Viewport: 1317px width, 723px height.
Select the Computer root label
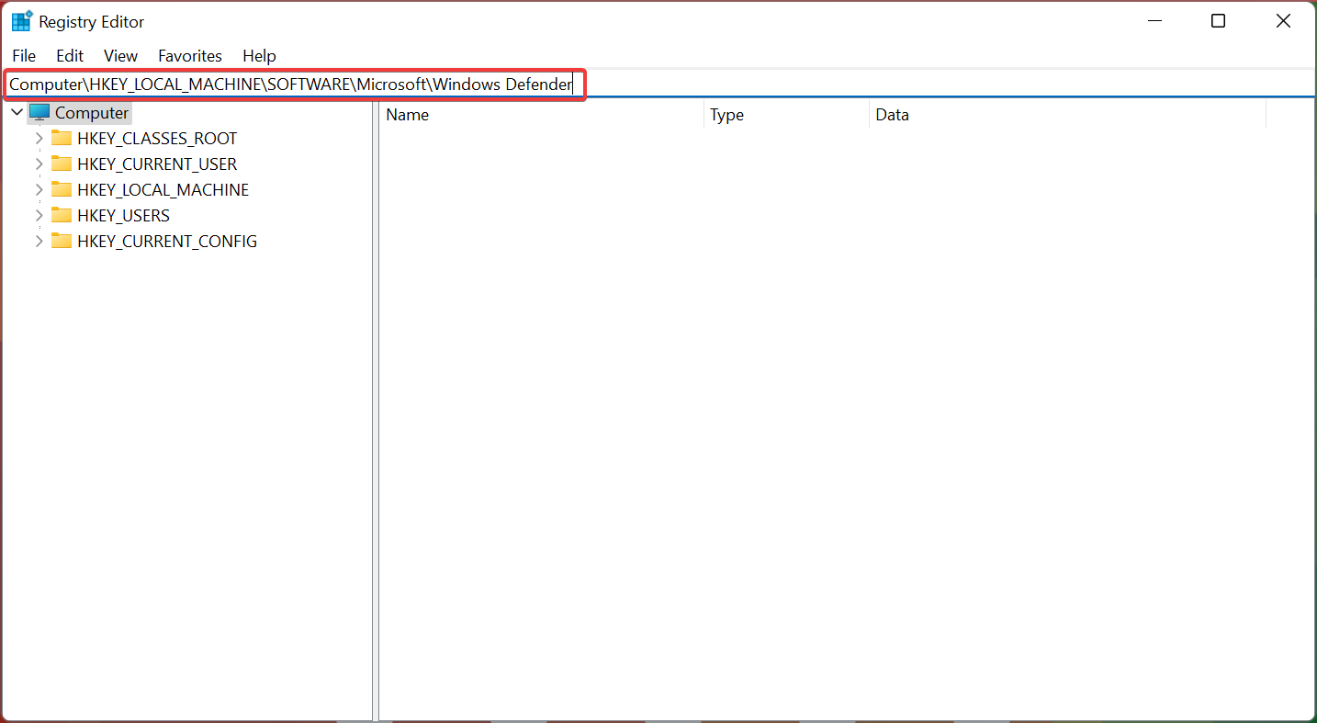tap(92, 113)
